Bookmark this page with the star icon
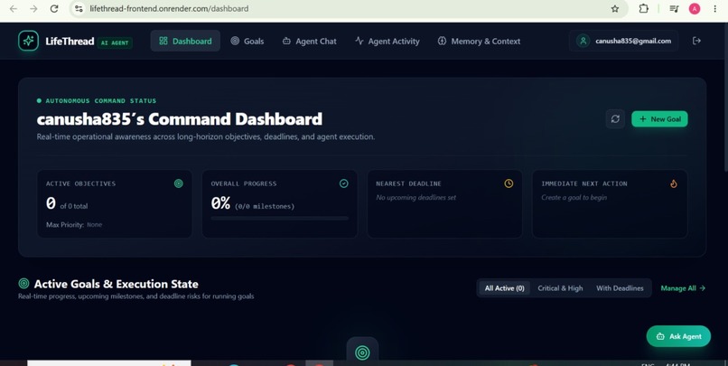The width and height of the screenshot is (728, 366). pyautogui.click(x=615, y=8)
